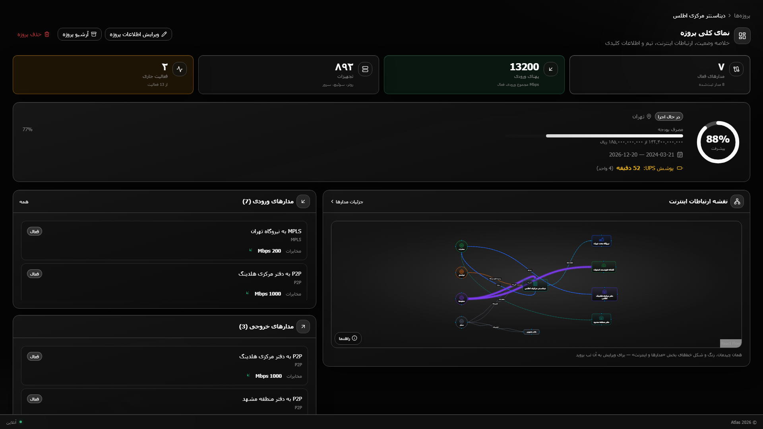Open جزئیات مدارها details link
The width and height of the screenshot is (763, 429).
click(x=347, y=202)
